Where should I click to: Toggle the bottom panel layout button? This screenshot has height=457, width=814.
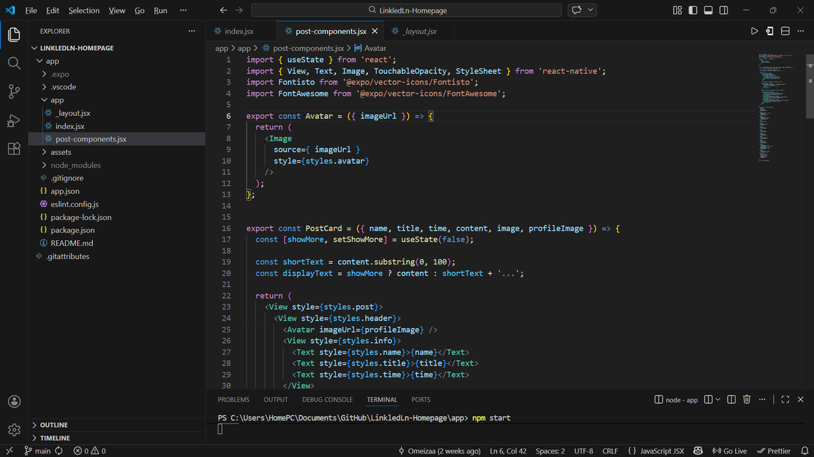(x=708, y=10)
